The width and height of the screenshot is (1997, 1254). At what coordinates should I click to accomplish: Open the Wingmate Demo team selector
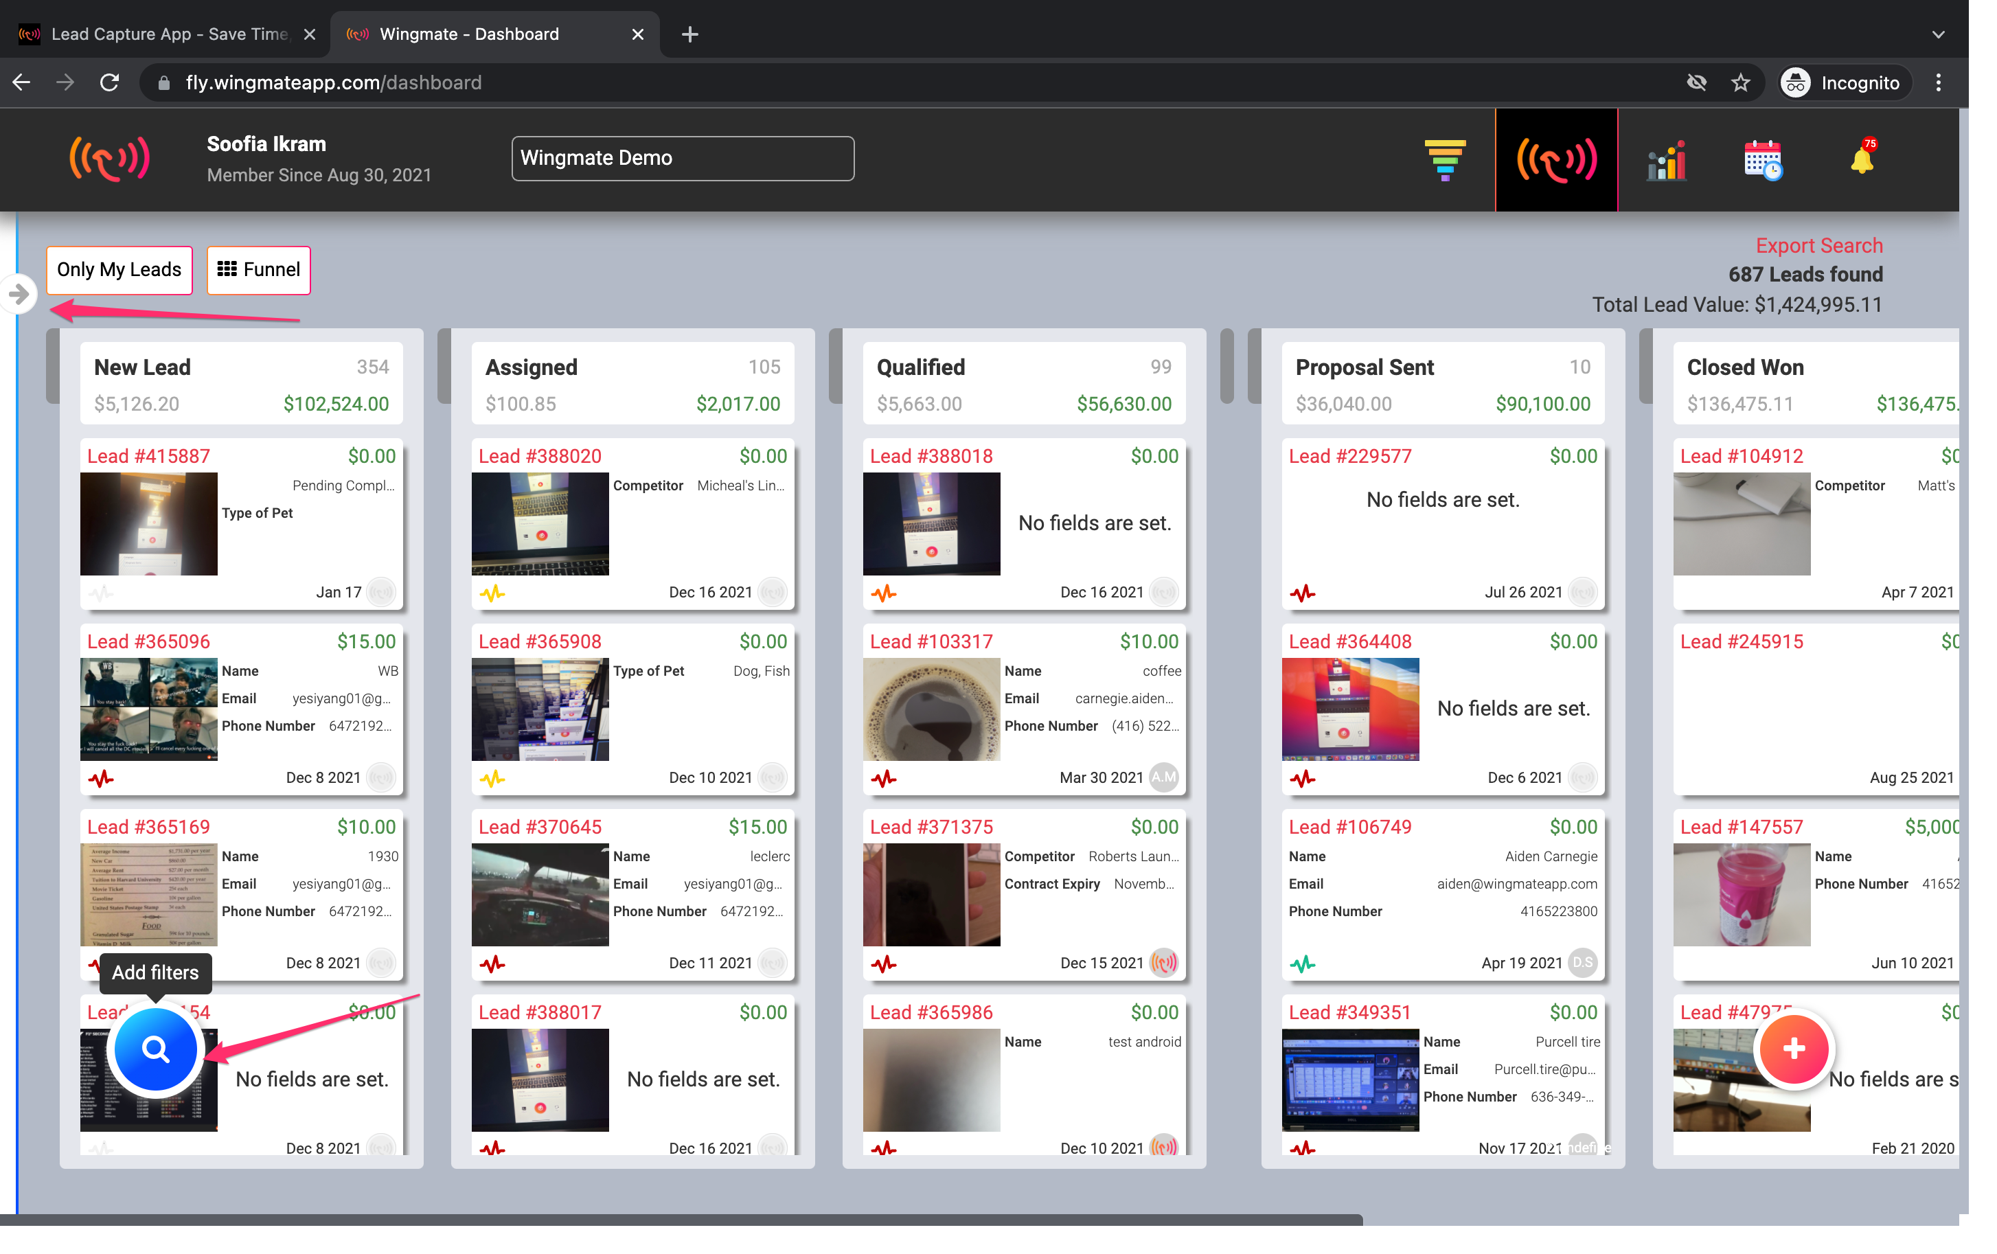click(683, 159)
